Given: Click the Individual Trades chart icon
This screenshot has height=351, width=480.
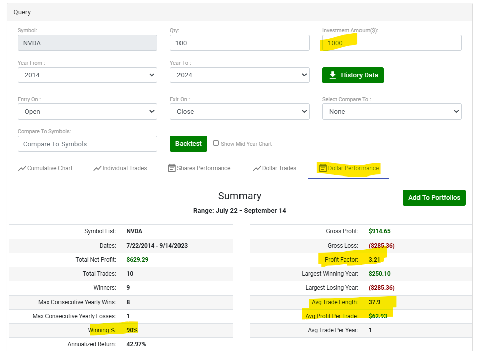Looking at the screenshot, I should (x=97, y=168).
